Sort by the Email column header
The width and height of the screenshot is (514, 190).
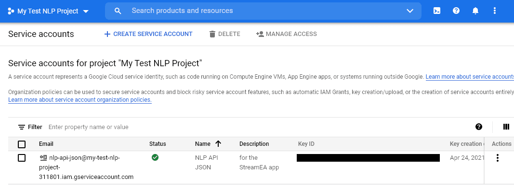point(46,144)
